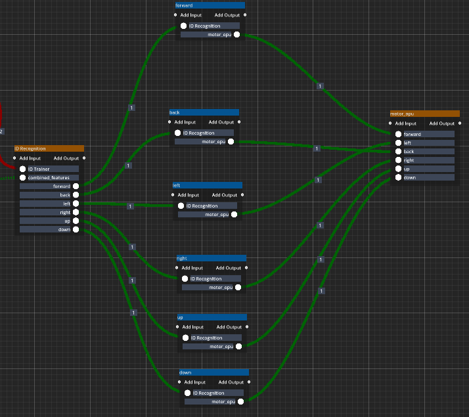Viewport: 469px width, 417px height.
Task: Click Add Output on the left node
Action: tap(224, 195)
